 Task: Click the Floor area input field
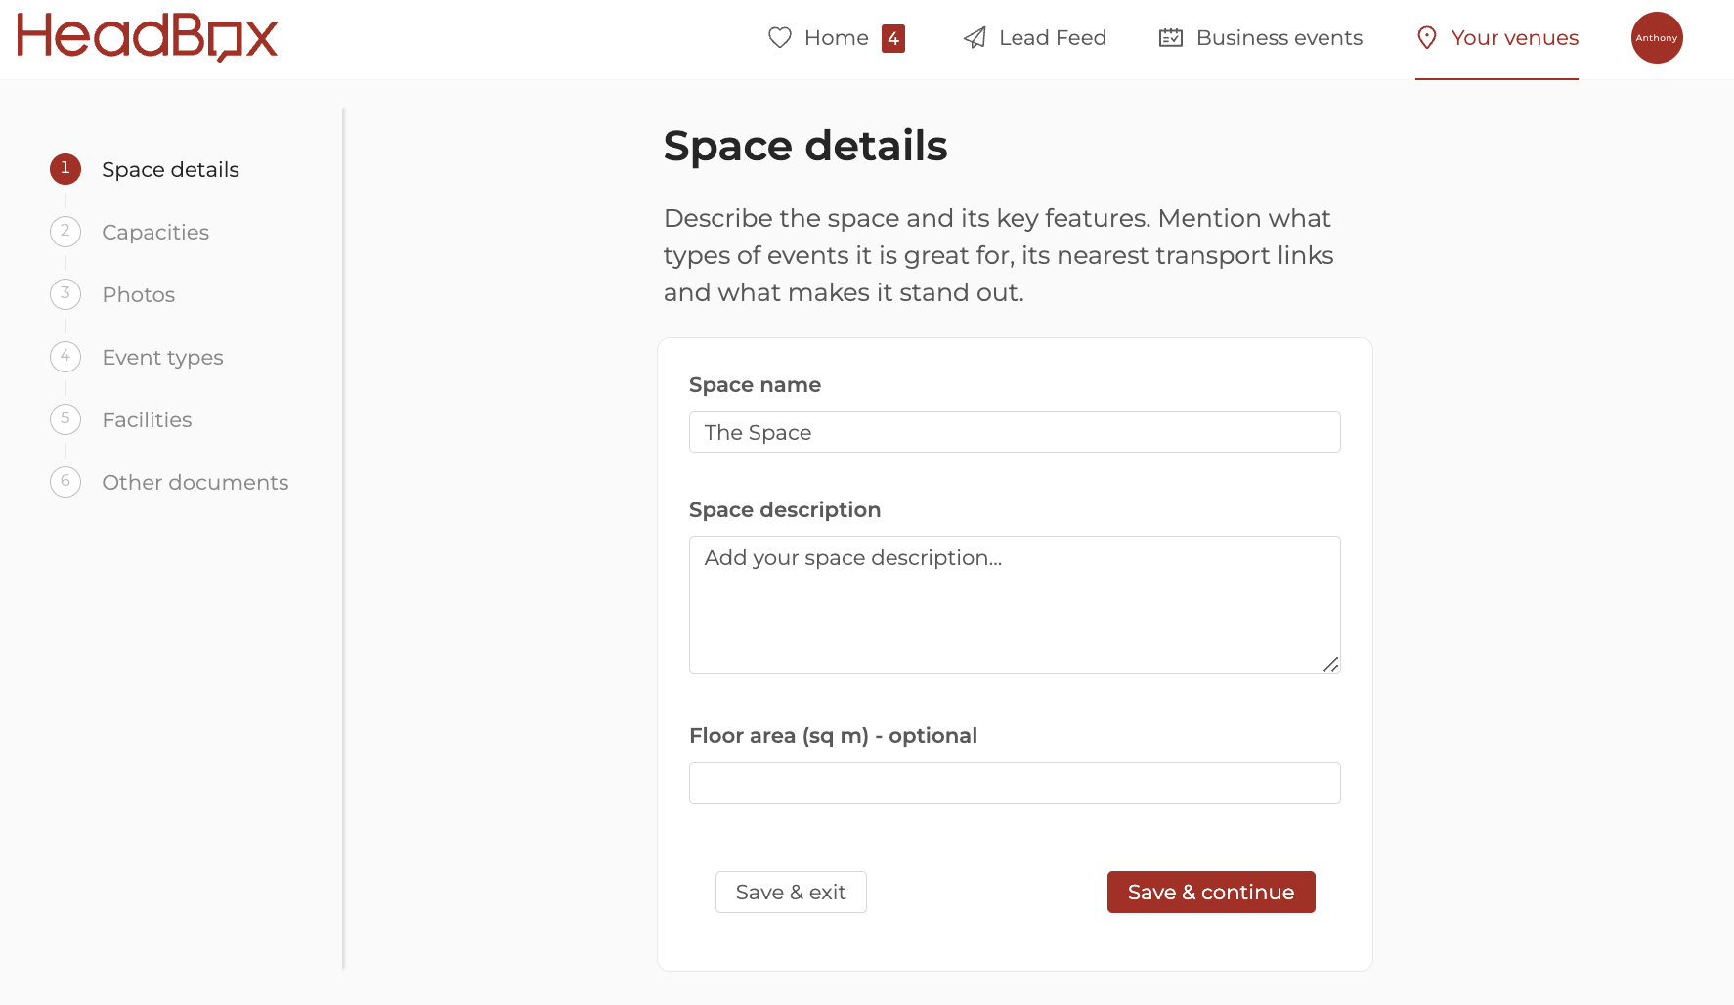click(1015, 782)
